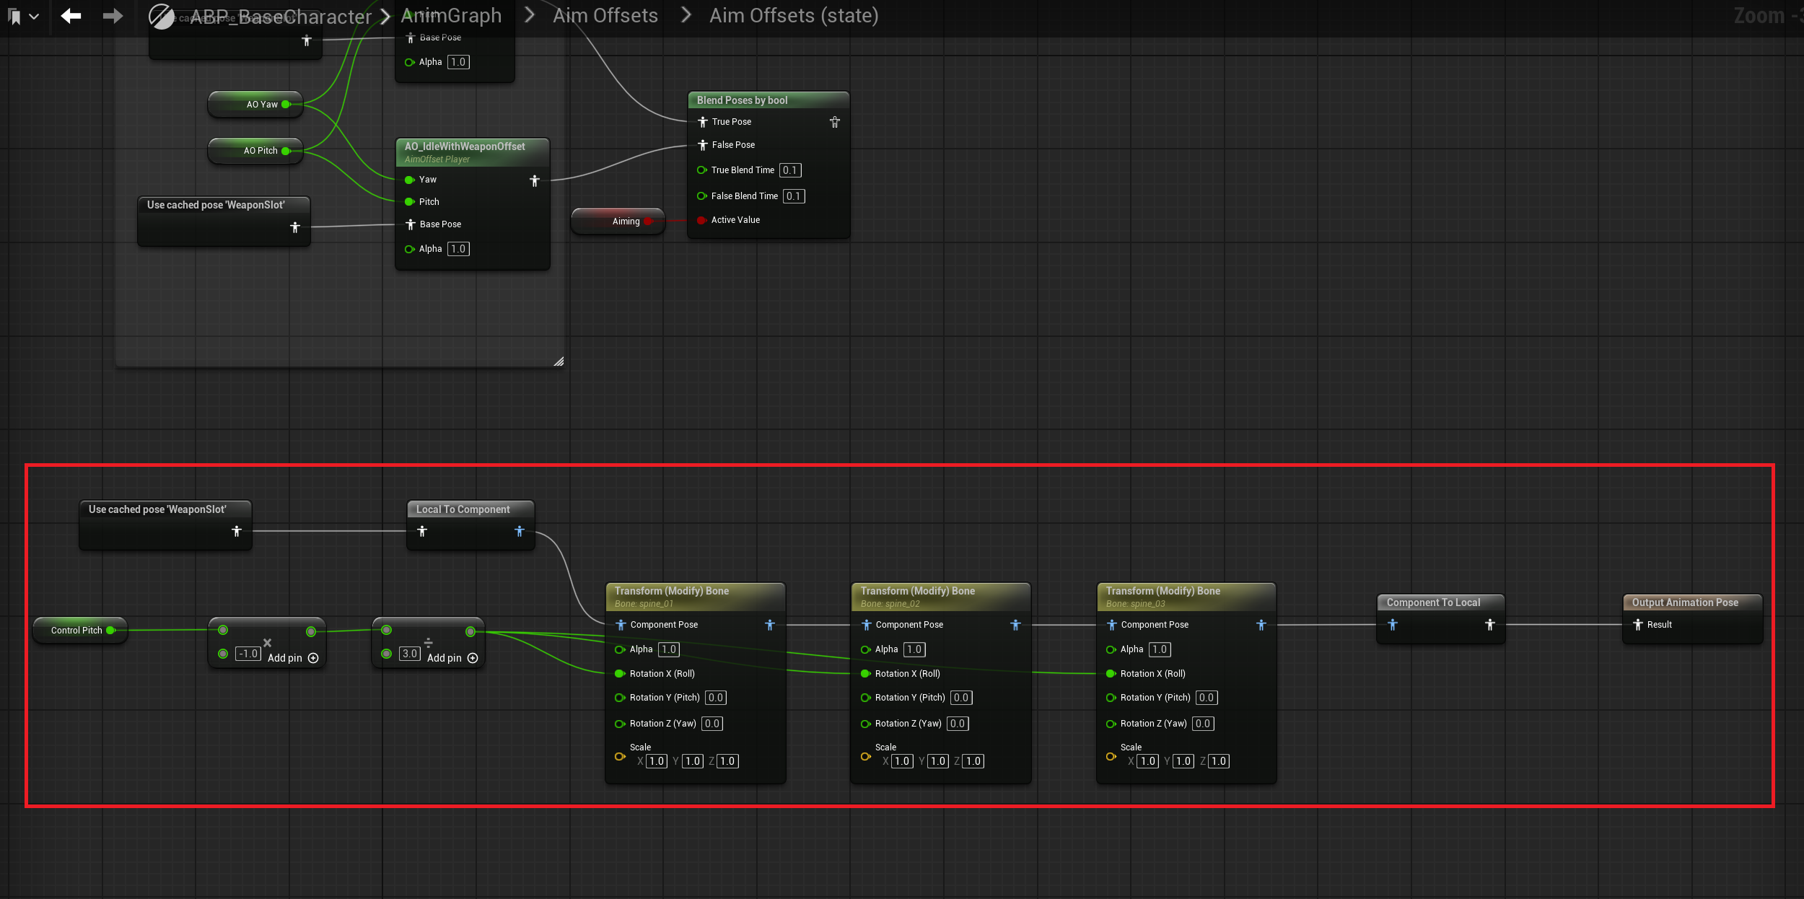Click the Aim Offsets breadcrumb
Screen dimensions: 1804x899
coord(605,16)
